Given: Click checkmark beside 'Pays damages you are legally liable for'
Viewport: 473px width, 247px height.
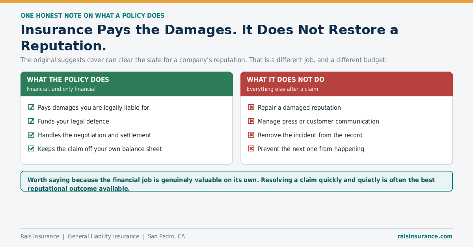Looking at the screenshot, I should tap(32, 107).
